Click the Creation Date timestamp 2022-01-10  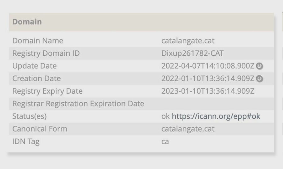(x=208, y=79)
